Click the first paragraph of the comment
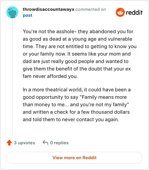 (x=80, y=54)
